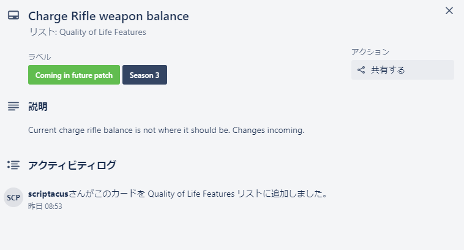Screen dimensions: 464x250
Task: Click the 説明 description heading
Action: [37, 107]
